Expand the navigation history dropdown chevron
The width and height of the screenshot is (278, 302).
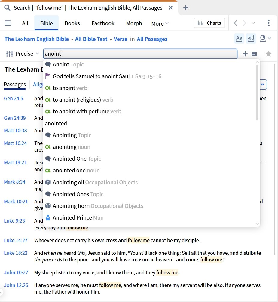tap(253, 23)
